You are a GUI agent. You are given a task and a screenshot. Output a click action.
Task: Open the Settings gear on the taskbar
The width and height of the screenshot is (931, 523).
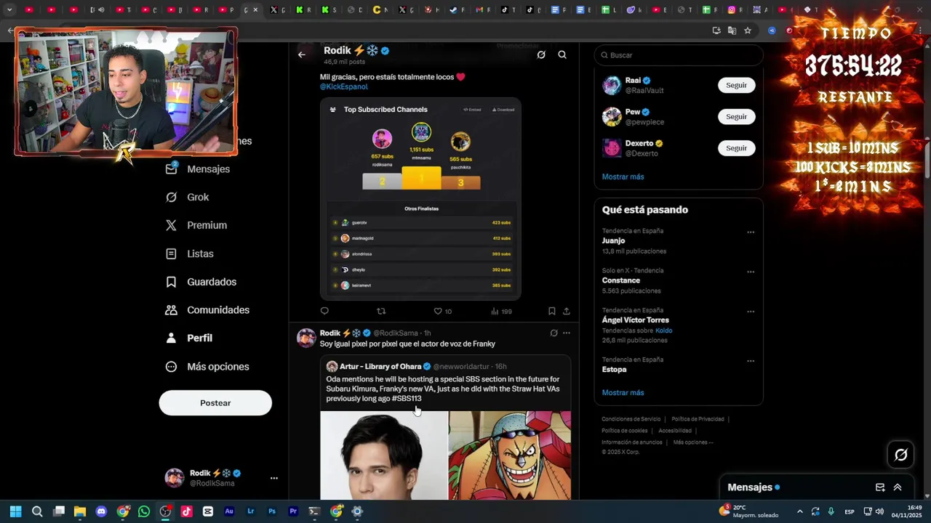click(x=357, y=511)
